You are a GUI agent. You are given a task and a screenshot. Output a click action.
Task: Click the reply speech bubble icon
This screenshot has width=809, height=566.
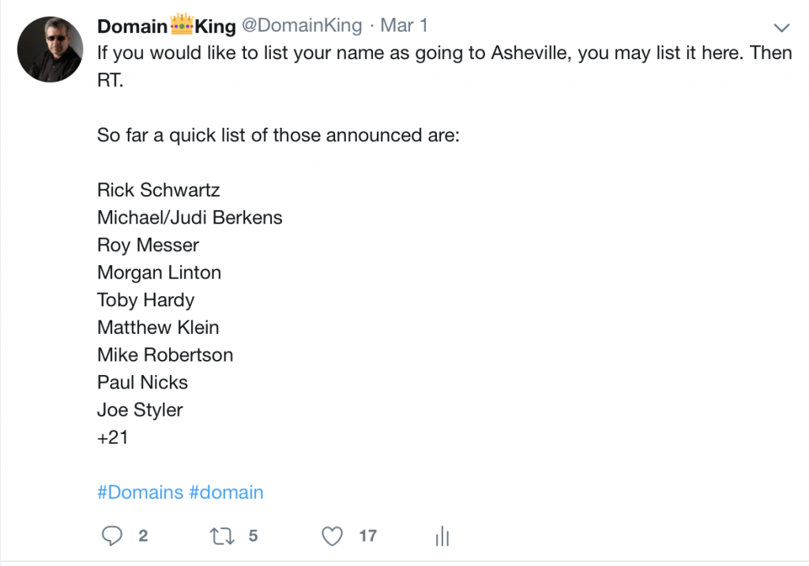click(112, 535)
